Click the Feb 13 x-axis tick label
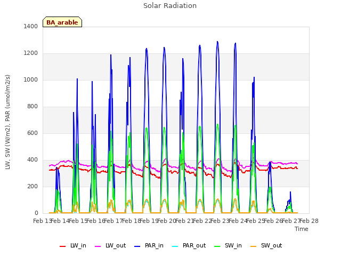 [42, 221]
